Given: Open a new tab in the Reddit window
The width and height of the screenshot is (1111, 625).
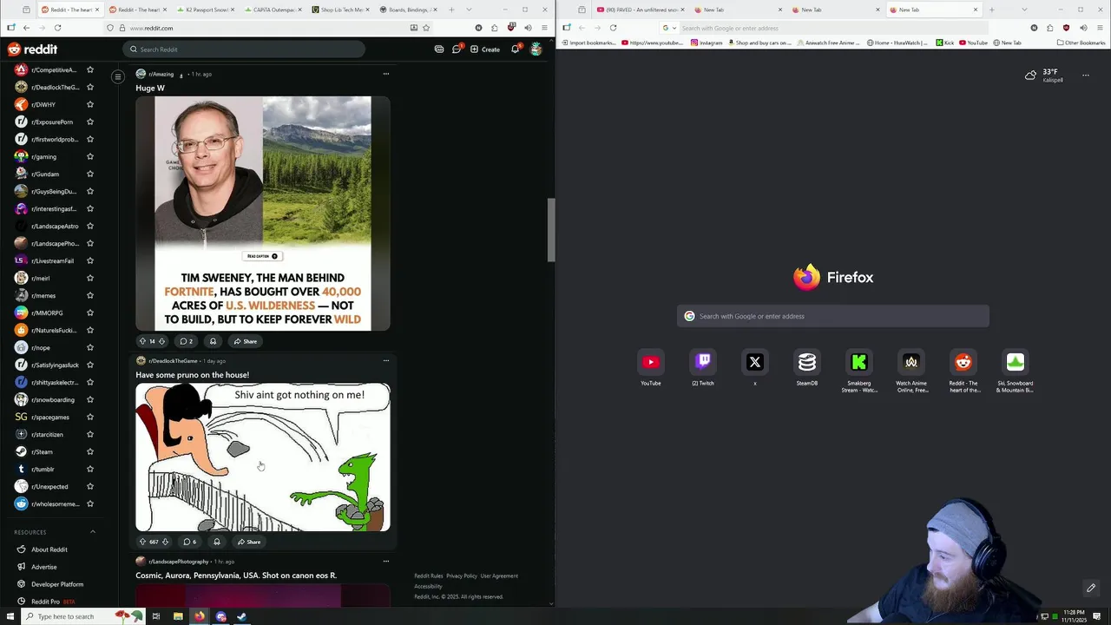Looking at the screenshot, I should [451, 10].
